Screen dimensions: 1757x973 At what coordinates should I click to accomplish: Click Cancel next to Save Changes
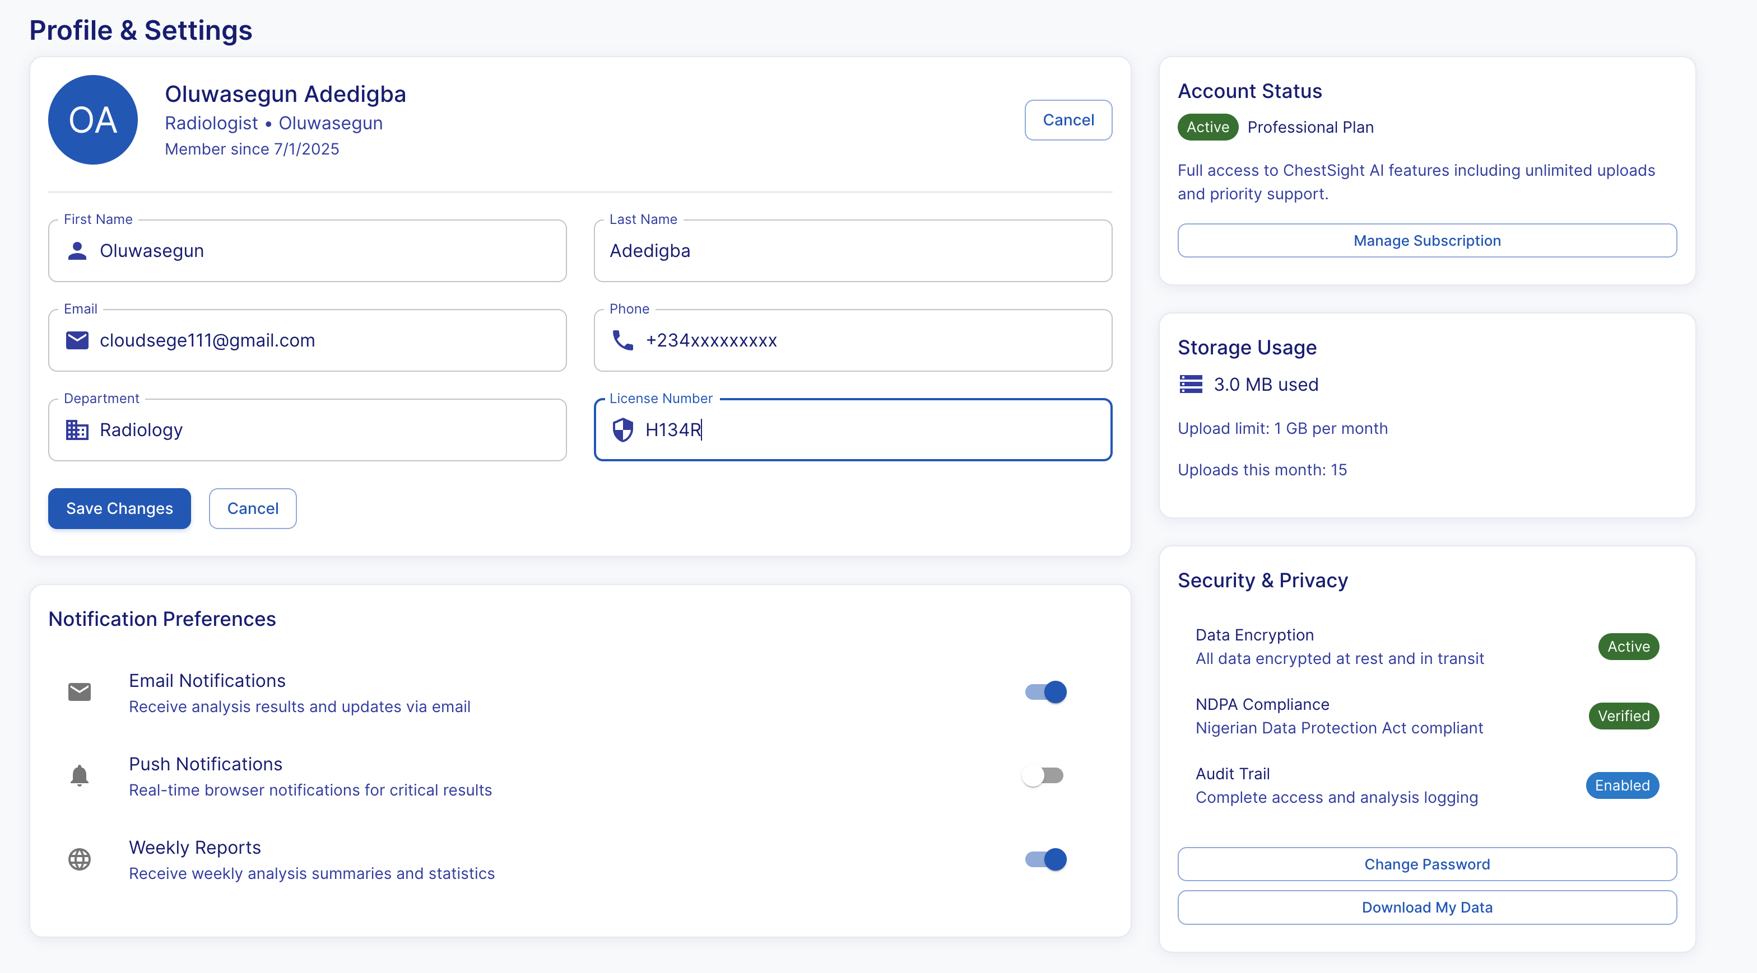coord(252,508)
